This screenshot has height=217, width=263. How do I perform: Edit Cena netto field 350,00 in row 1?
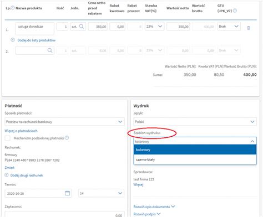(x=98, y=27)
